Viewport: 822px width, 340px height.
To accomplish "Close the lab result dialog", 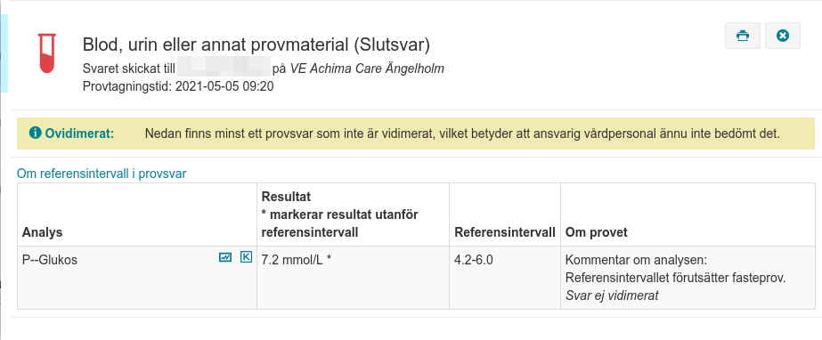I will coord(782,36).
